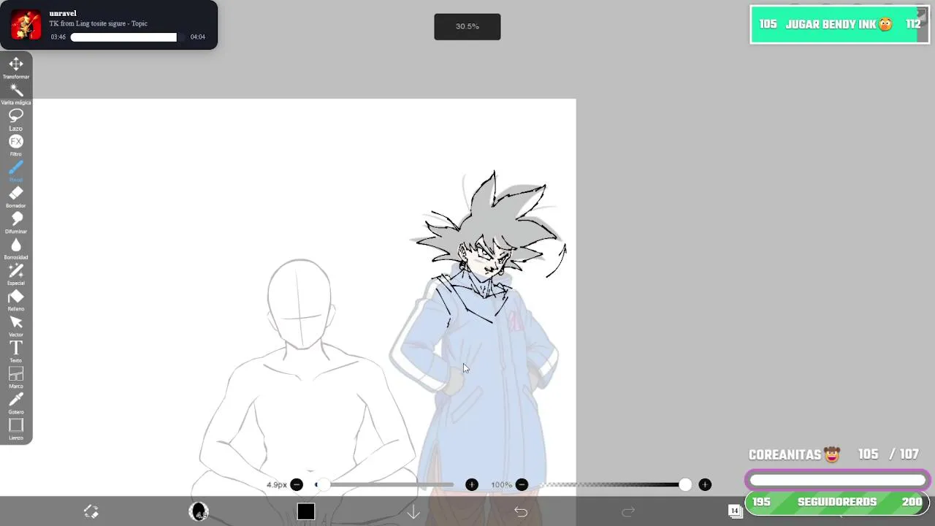
Task: Select the Difuminar smudge tool
Action: click(16, 222)
